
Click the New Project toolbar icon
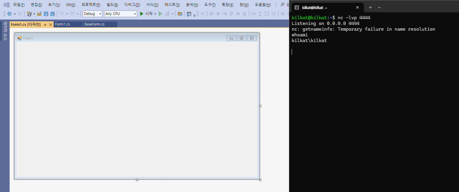[x=29, y=14]
